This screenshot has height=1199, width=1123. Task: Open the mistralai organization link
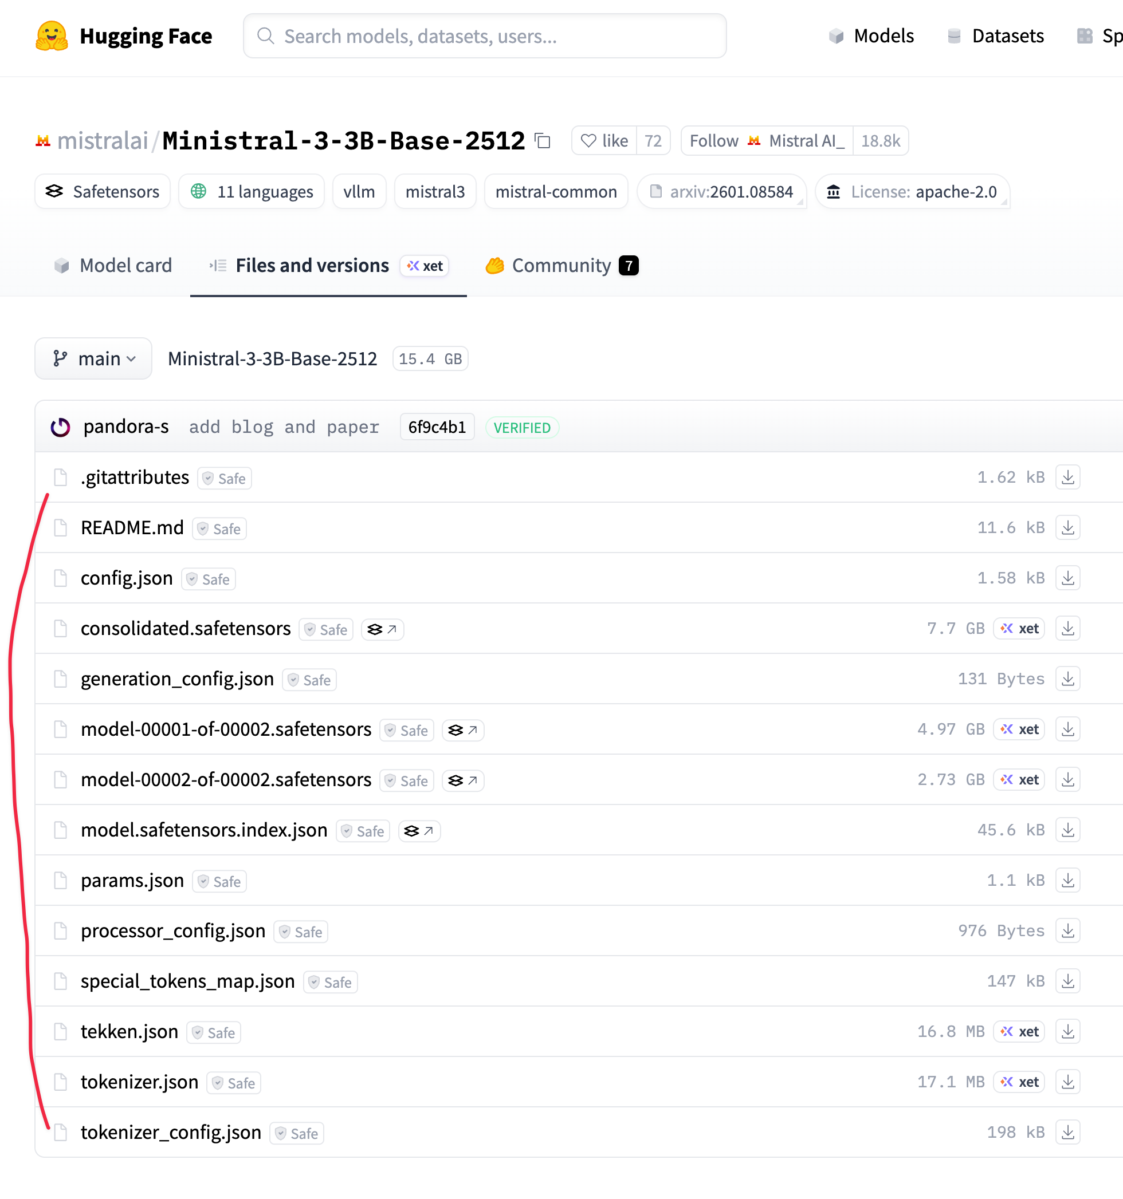[x=103, y=141]
